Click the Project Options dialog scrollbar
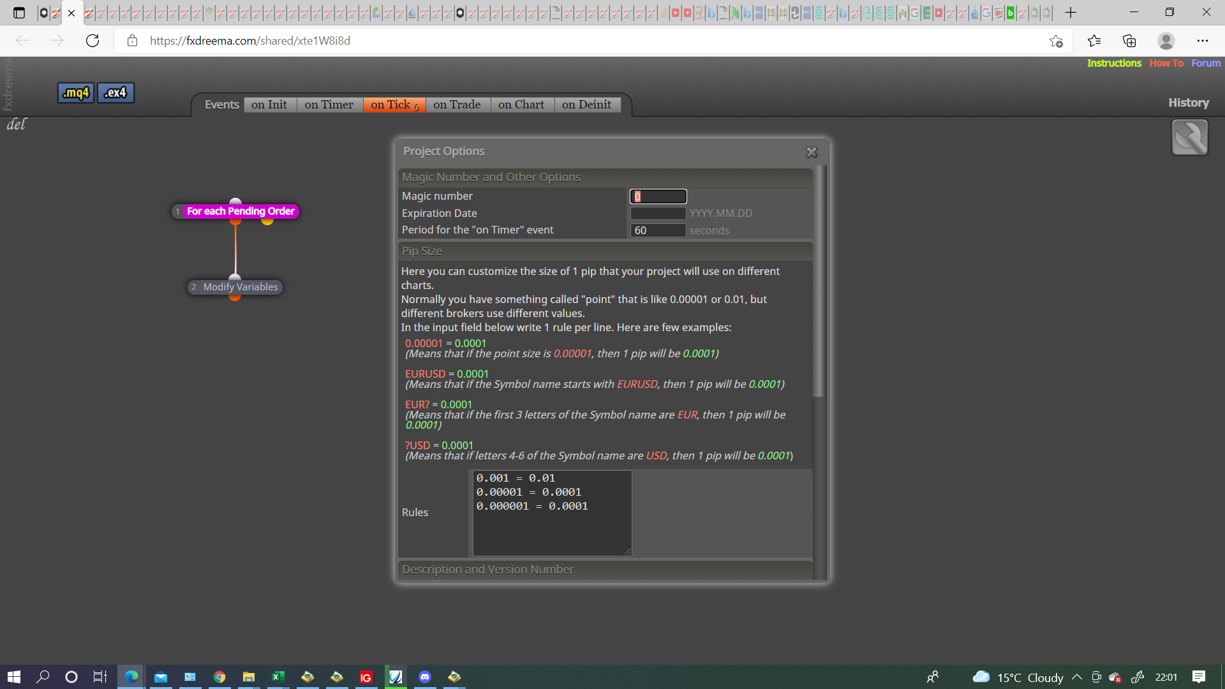Viewport: 1225px width, 689px height. coord(819,281)
